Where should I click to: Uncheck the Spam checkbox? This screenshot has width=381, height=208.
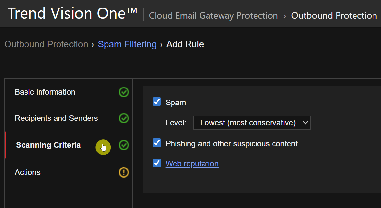click(x=157, y=102)
